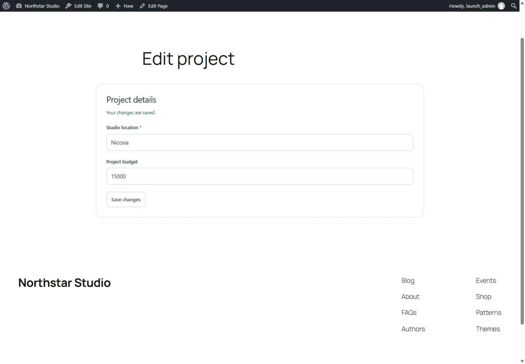Open the Events footer link
The width and height of the screenshot is (525, 364).
pos(486,281)
